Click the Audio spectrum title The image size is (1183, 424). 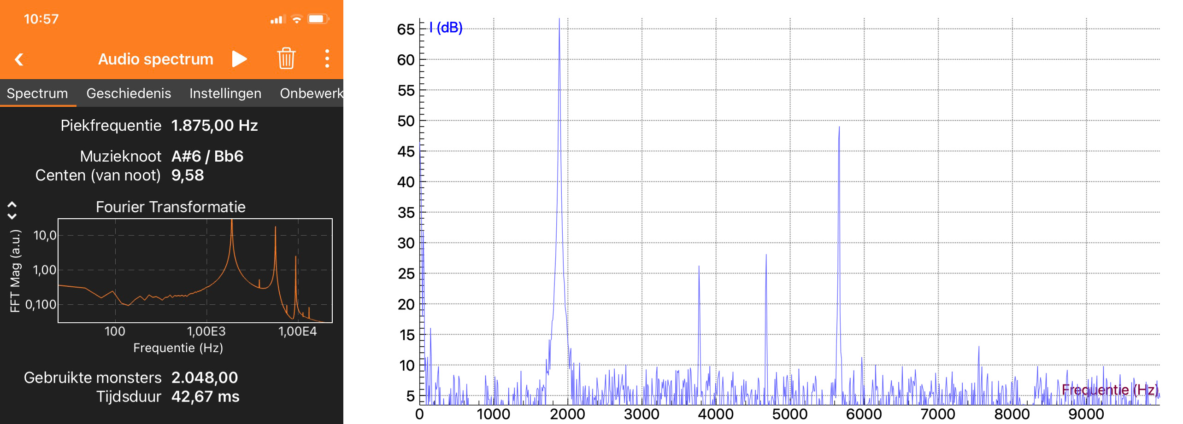coord(156,59)
